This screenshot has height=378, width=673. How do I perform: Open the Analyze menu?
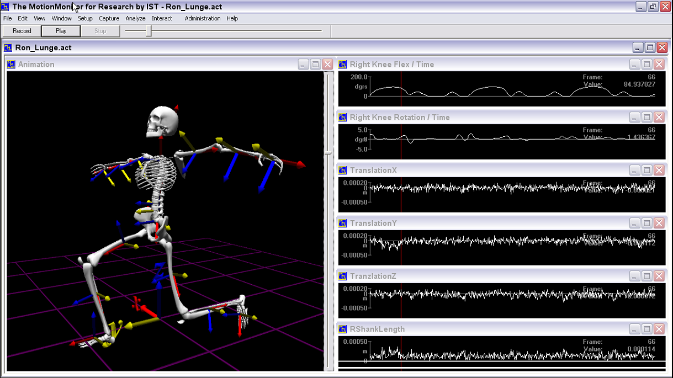(x=135, y=18)
